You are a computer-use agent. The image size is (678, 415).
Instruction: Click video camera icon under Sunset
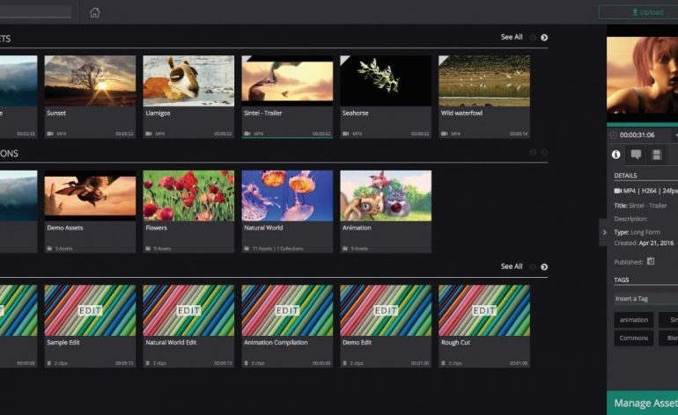50,134
